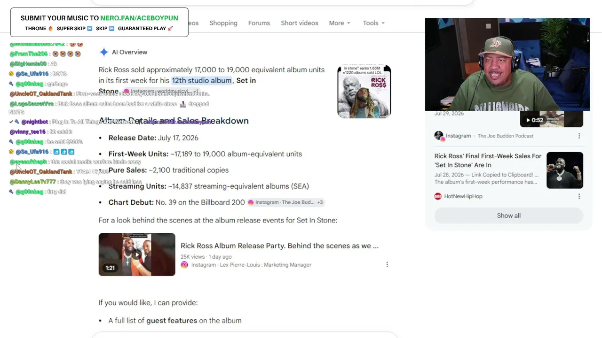The width and height of the screenshot is (602, 338).
Task: Open the Rick Ross album image thumbnail
Action: (364, 92)
